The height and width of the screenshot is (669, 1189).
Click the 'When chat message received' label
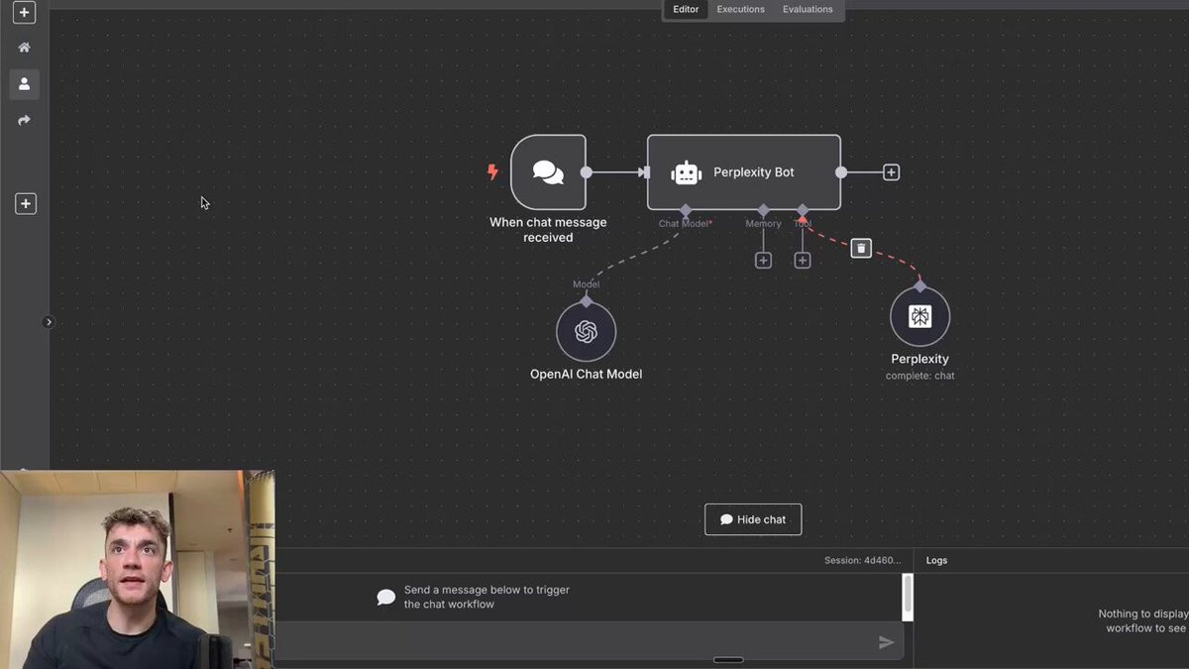click(548, 230)
